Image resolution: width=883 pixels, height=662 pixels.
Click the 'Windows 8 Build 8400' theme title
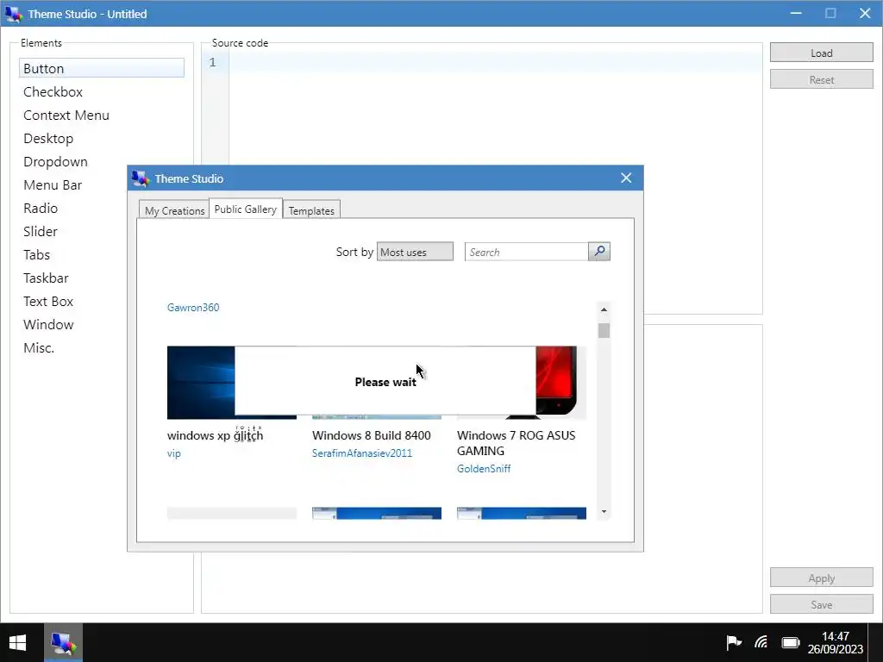371,435
